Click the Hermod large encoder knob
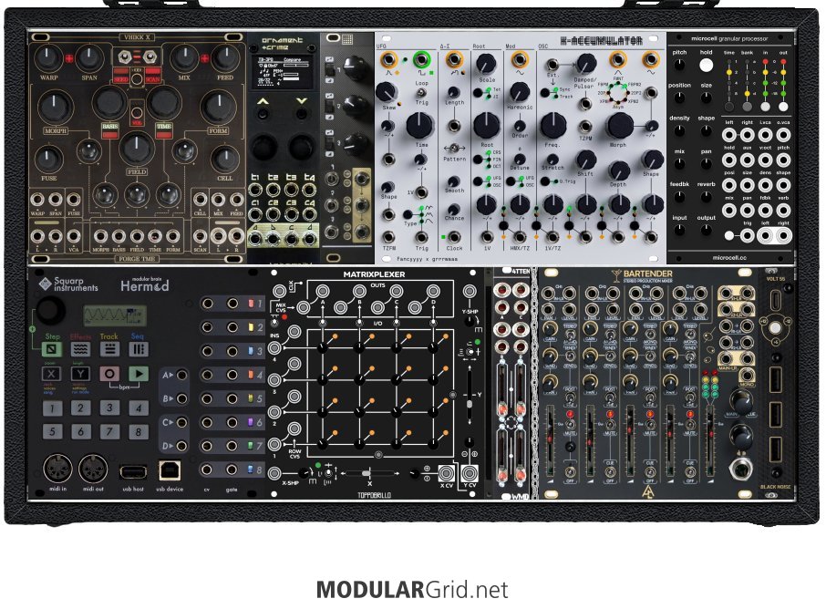The width and height of the screenshot is (826, 609). 50,310
